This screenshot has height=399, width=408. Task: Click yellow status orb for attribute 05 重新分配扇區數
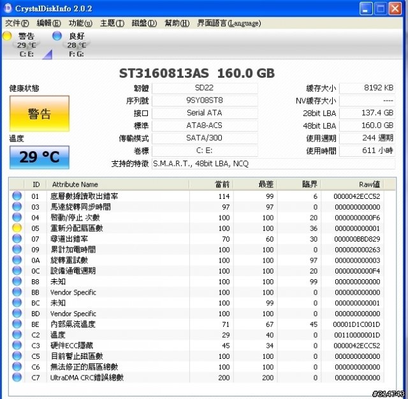pos(17,228)
